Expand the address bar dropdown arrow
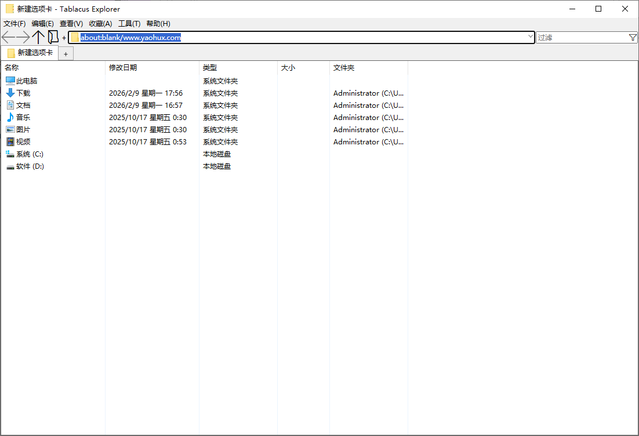The height and width of the screenshot is (436, 639). coord(530,37)
